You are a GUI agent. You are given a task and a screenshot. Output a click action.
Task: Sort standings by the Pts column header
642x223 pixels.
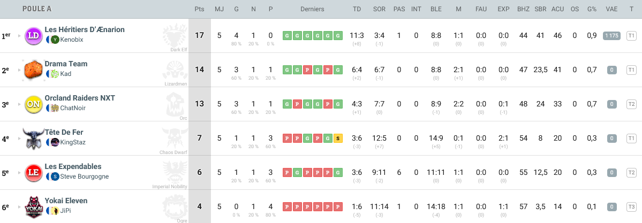pos(199,9)
